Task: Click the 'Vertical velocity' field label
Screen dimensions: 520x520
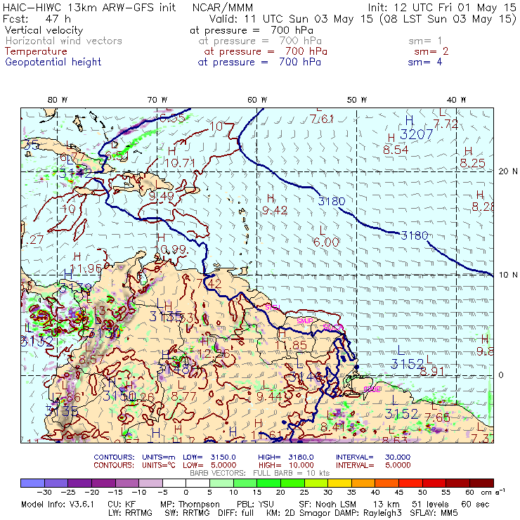Action: pos(44,30)
